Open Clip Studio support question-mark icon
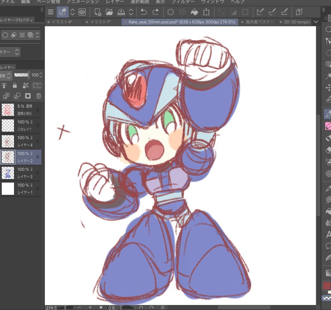This screenshot has height=310, width=331. 299,12
